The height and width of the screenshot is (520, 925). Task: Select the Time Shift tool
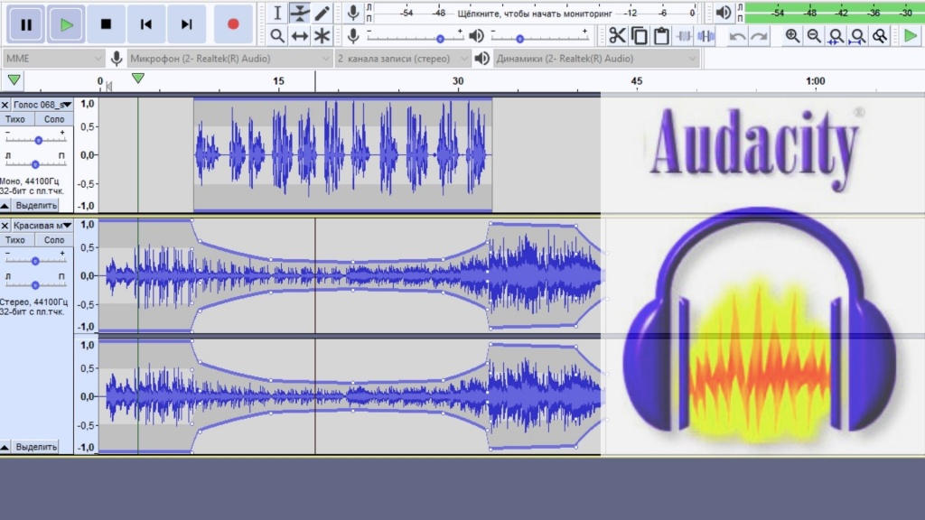(300, 36)
